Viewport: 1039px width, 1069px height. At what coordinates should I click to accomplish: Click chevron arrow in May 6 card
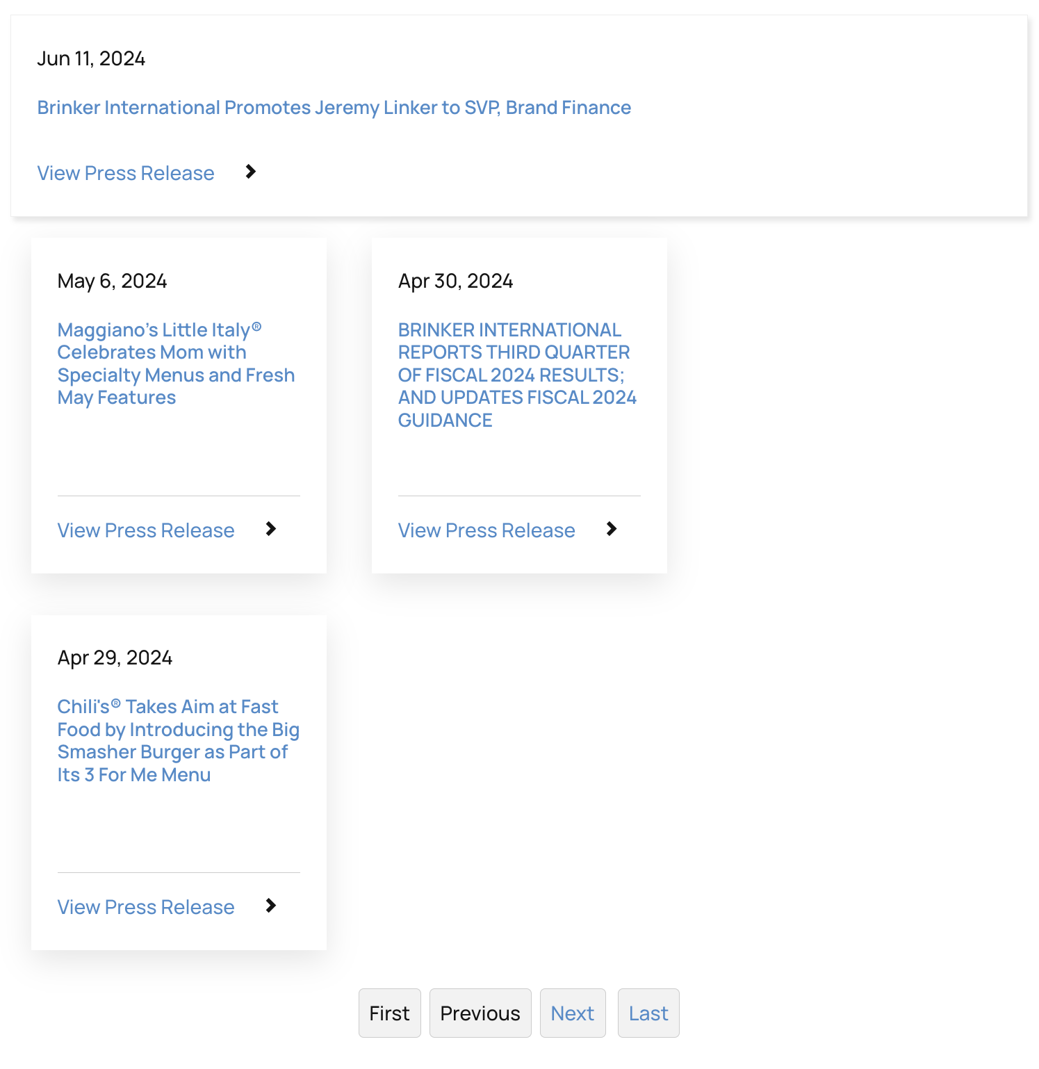point(271,529)
